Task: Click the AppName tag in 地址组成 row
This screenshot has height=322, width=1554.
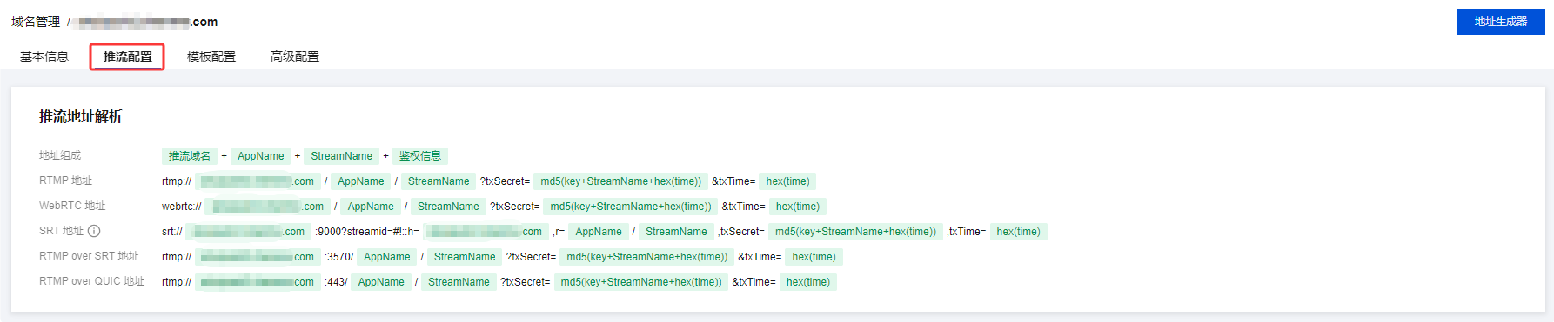Action: click(x=261, y=156)
